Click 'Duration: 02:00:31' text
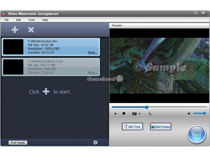 pyautogui.click(x=41, y=72)
